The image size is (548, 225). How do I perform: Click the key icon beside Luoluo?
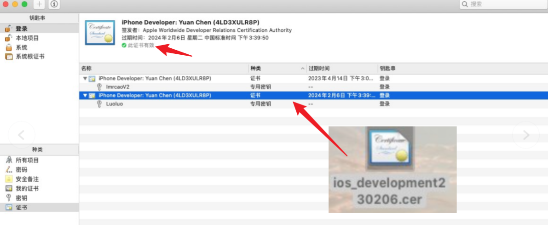click(x=99, y=104)
